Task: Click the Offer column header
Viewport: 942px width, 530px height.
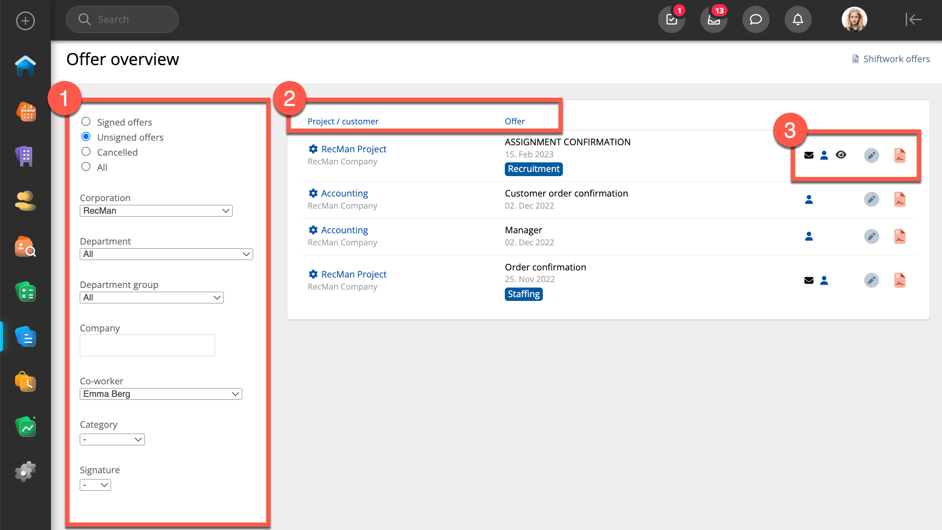Action: (x=514, y=121)
